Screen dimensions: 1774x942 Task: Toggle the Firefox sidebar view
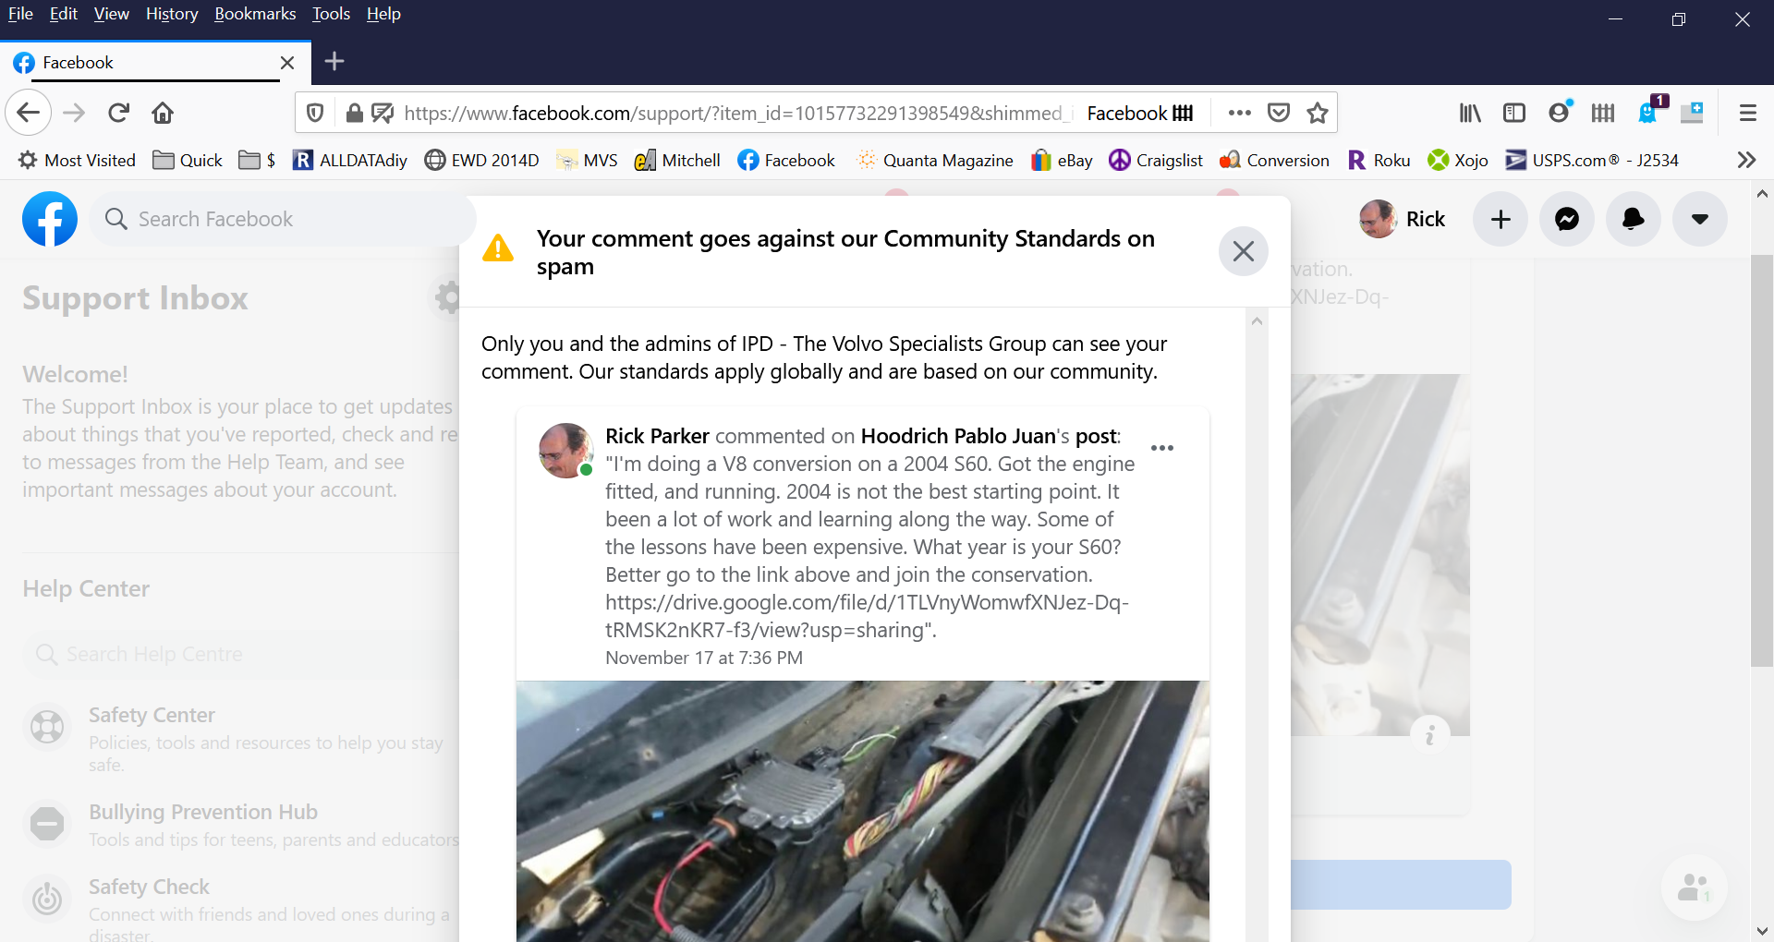coord(1514,113)
